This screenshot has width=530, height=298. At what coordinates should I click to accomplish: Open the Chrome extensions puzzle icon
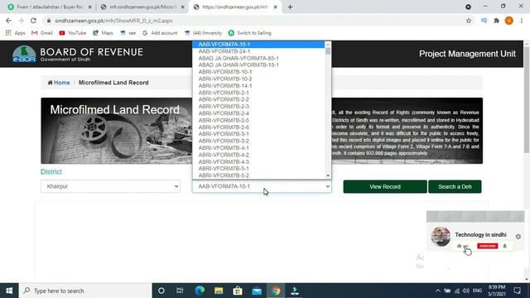497,21
